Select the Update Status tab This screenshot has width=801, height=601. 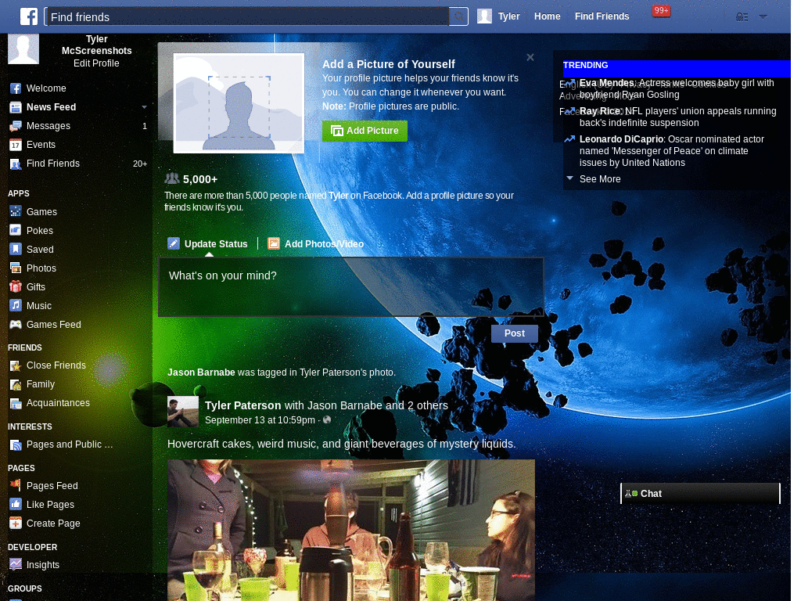click(208, 244)
